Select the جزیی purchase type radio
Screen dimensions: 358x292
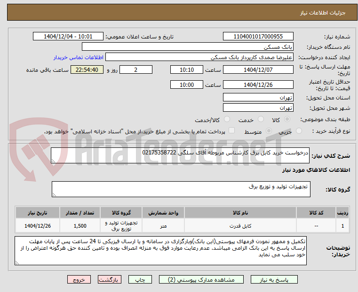(x=299, y=131)
